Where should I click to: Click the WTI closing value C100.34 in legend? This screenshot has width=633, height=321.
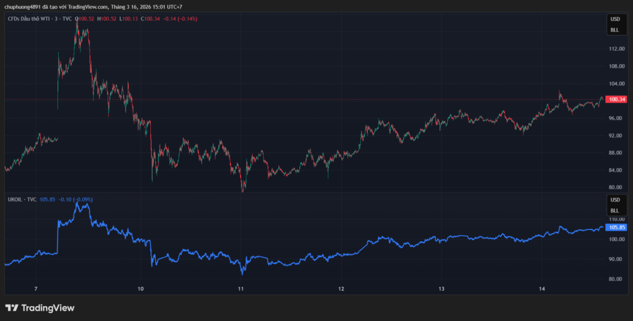pyautogui.click(x=150, y=19)
